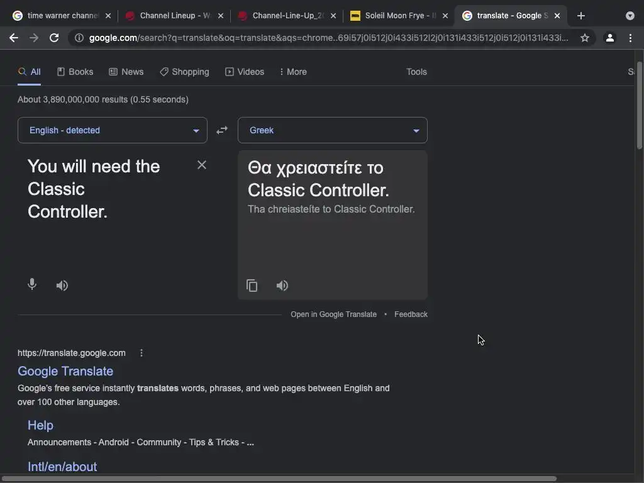Close the 'Channel-Line-Up' tab
644x483 pixels.
[x=333, y=16]
